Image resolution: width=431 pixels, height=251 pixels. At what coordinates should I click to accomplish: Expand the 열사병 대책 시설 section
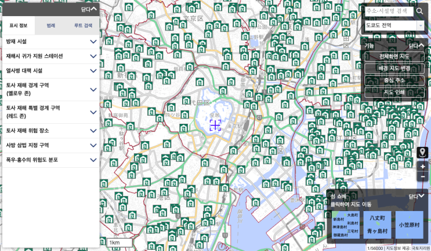tap(51, 71)
